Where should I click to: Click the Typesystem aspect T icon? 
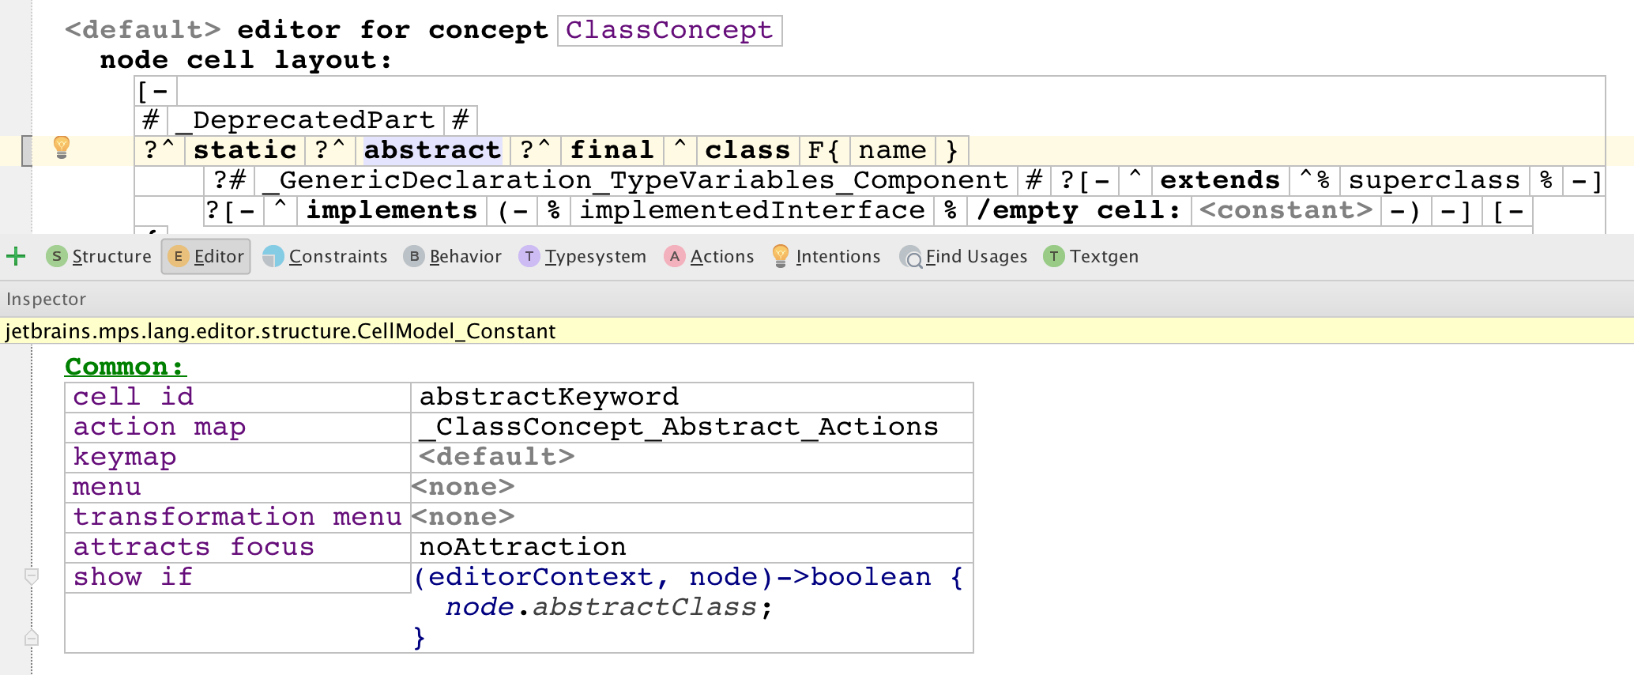click(x=529, y=256)
